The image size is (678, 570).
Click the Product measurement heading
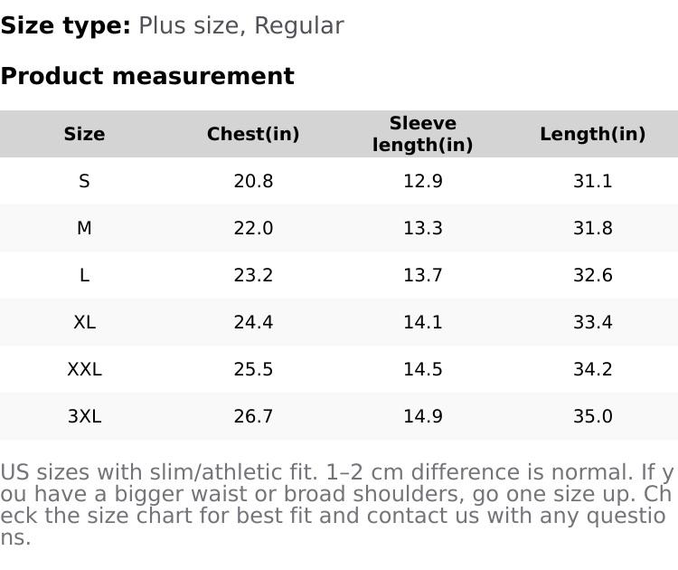tap(147, 76)
